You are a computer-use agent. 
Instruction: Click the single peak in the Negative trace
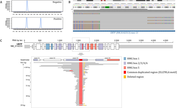pos(27,5)
